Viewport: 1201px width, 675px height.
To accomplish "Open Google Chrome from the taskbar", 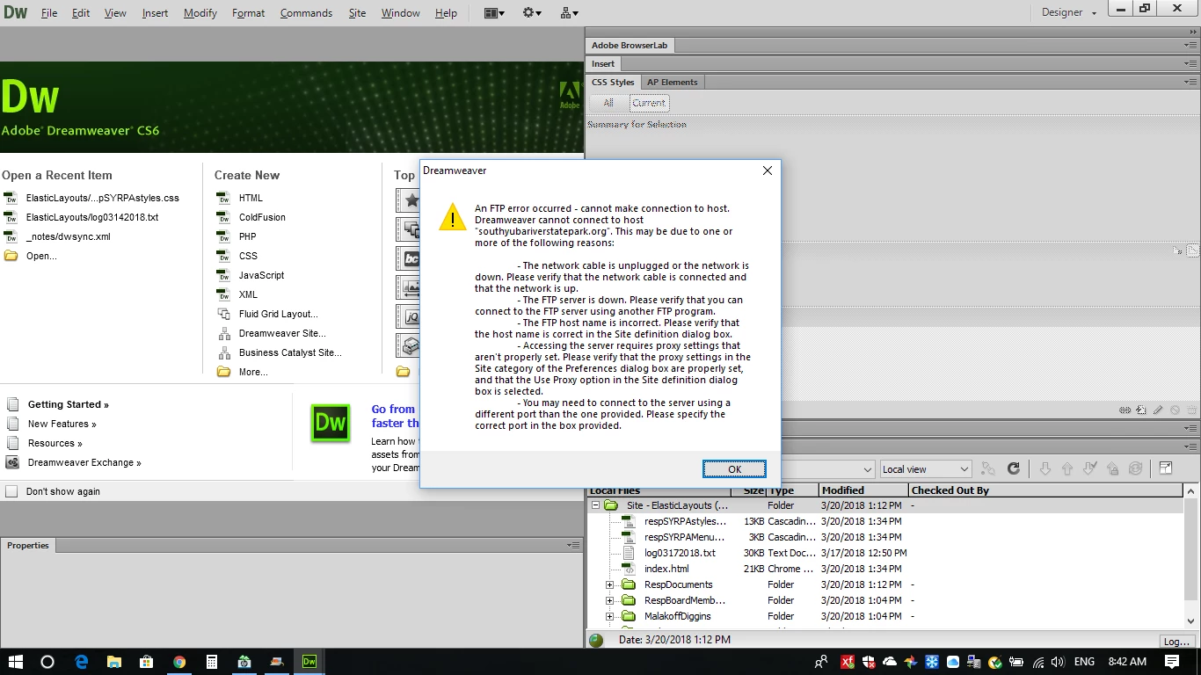I will [x=179, y=662].
